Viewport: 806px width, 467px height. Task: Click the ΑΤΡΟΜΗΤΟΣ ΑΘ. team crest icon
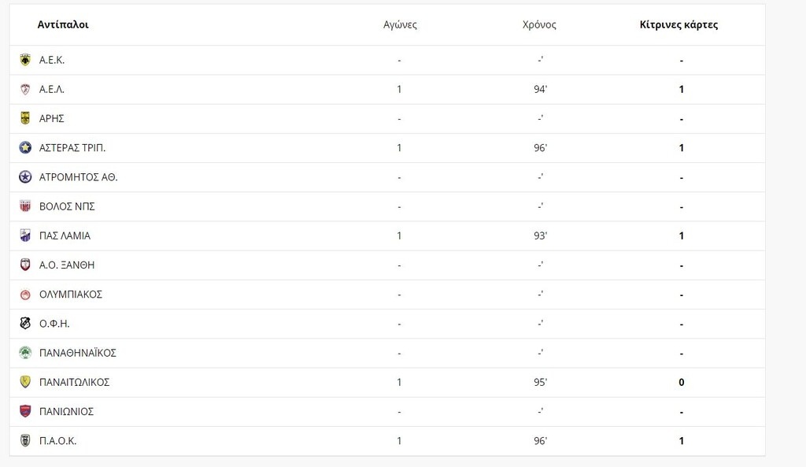point(25,177)
